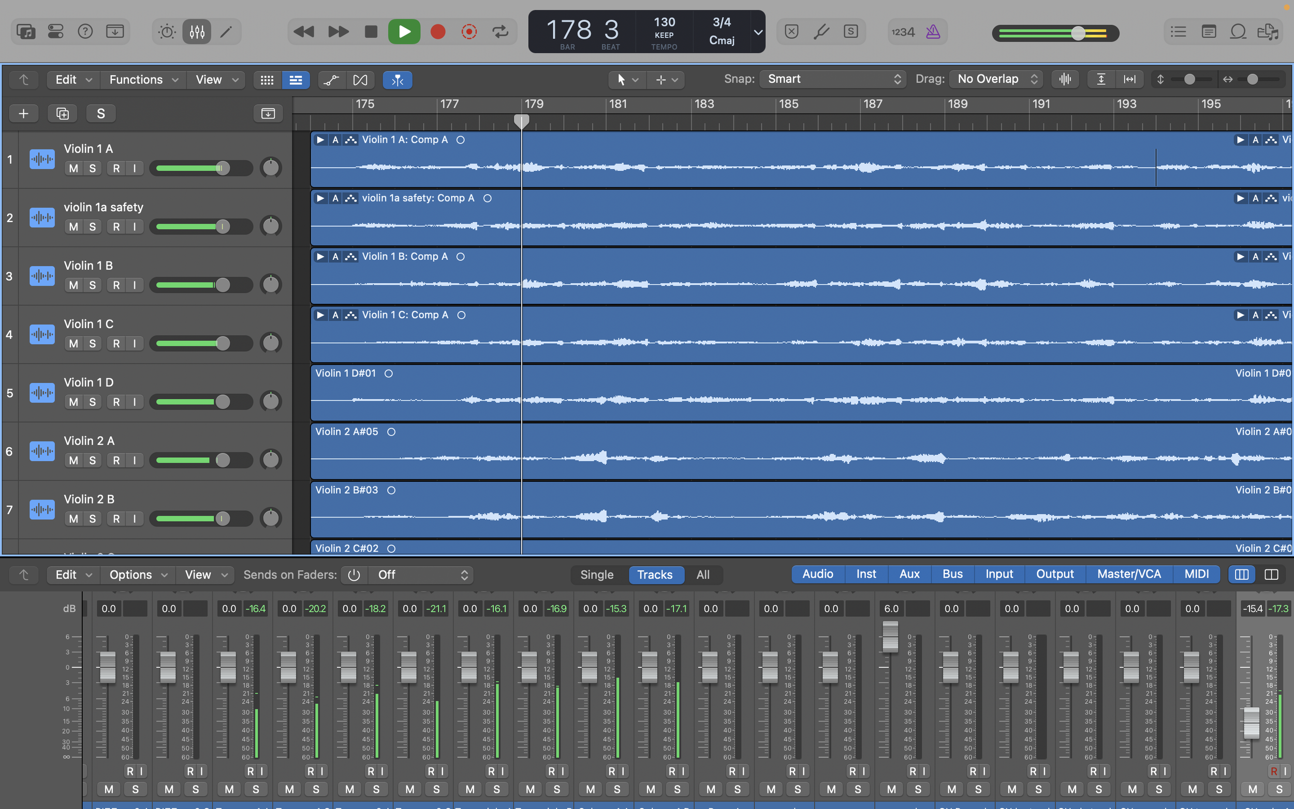Open the Violin 1 B take folder A menu
The height and width of the screenshot is (809, 1294).
(335, 257)
